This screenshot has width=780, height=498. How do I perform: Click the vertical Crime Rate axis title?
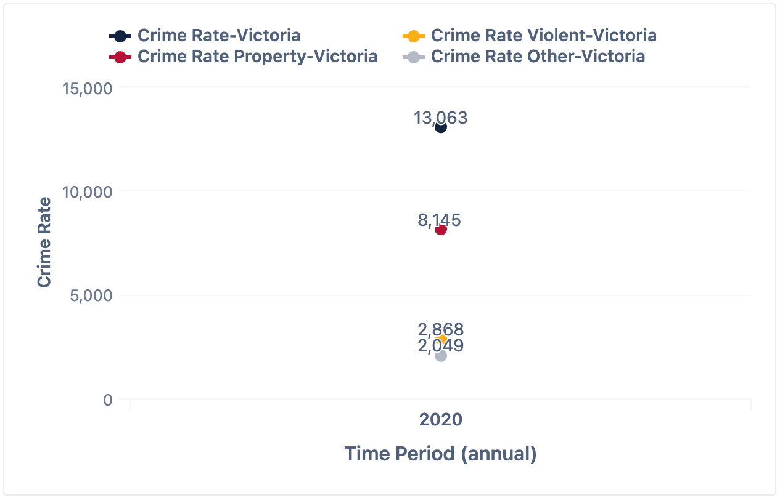(x=44, y=242)
